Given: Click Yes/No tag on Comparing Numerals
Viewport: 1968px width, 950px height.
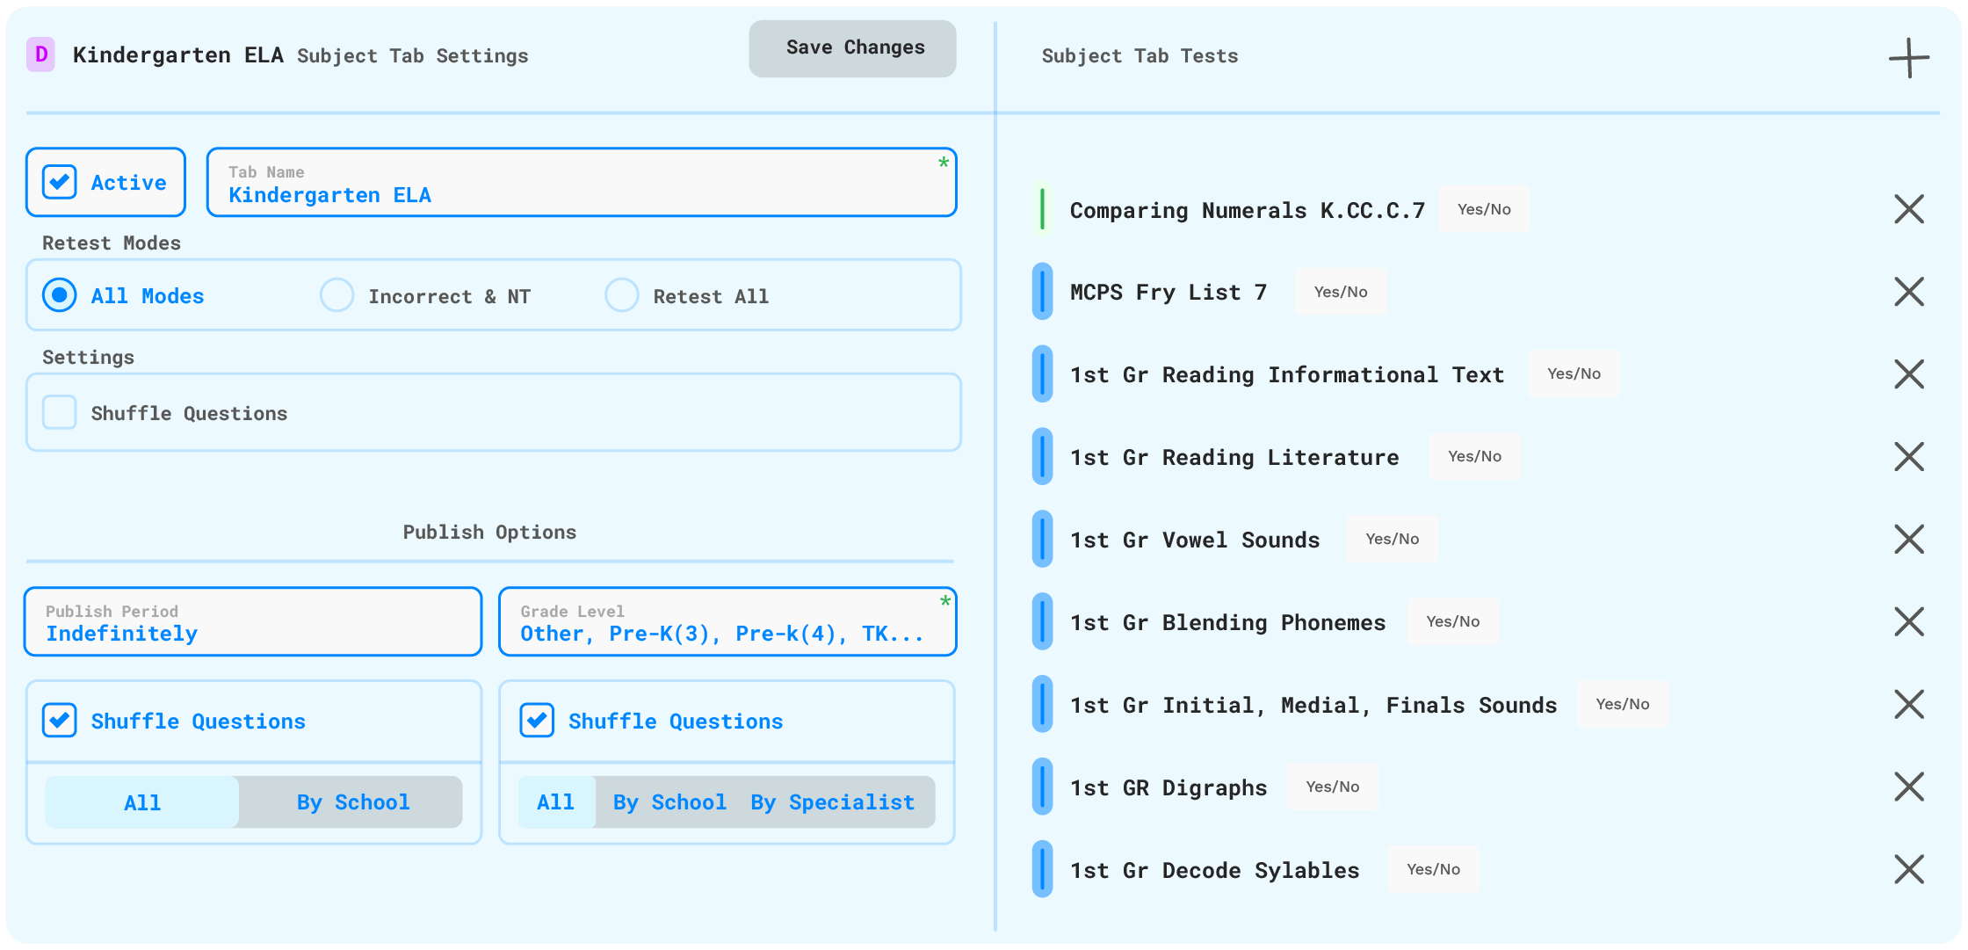Looking at the screenshot, I should pos(1484,209).
